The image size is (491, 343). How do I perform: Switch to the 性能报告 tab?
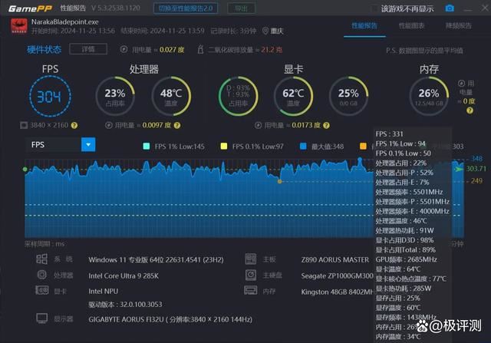pos(364,25)
